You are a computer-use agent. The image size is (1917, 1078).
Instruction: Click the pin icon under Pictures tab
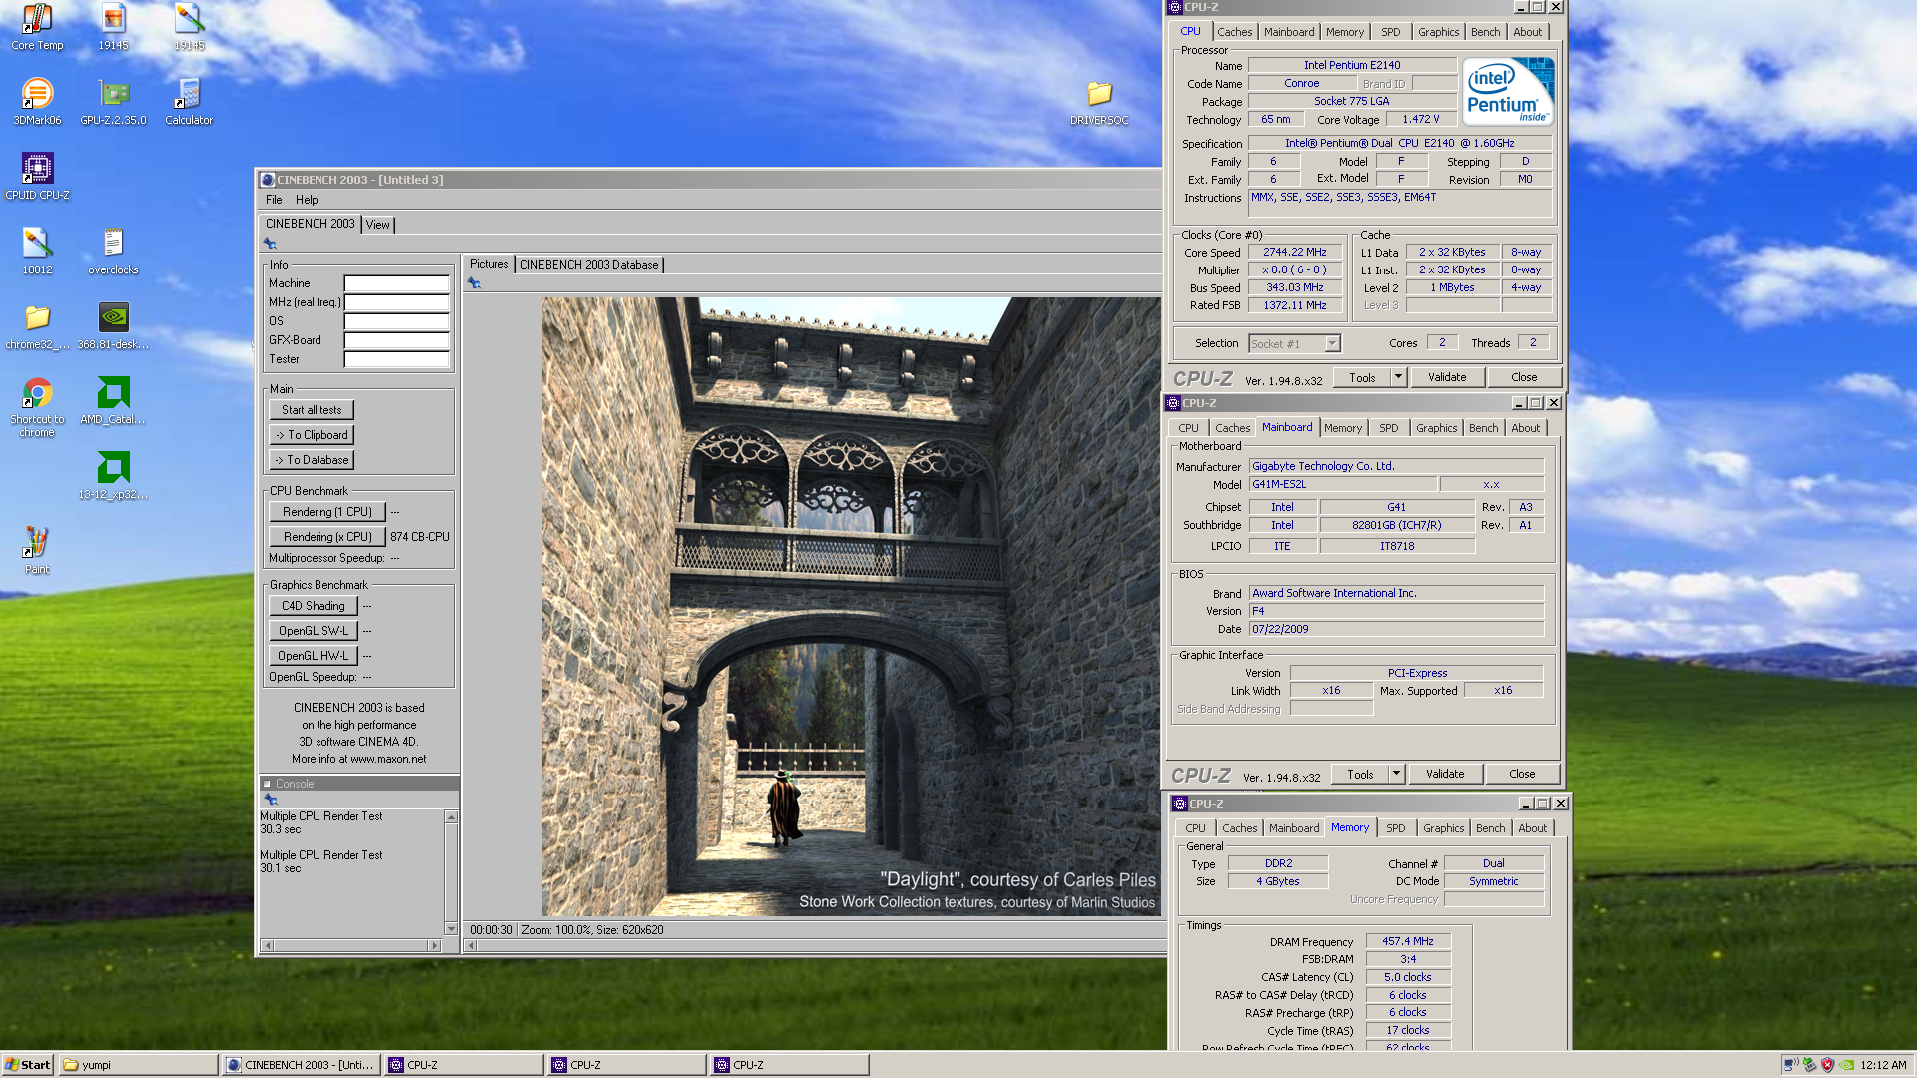(x=474, y=283)
